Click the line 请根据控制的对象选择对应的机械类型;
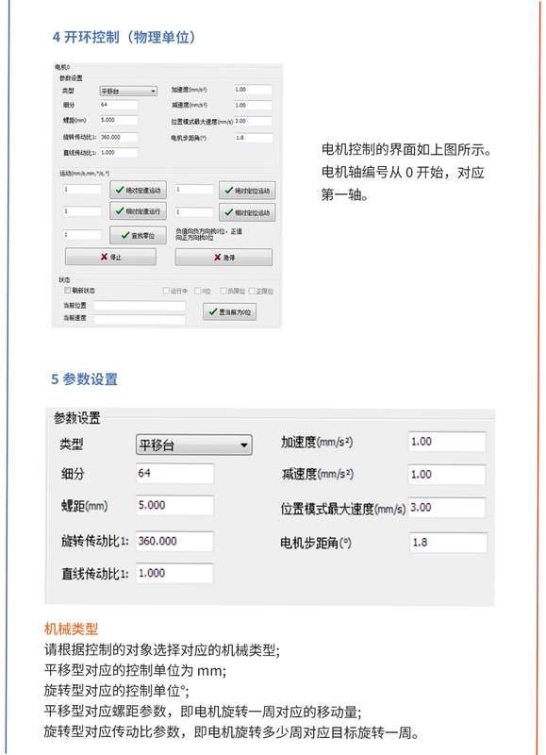Screen dimensions: 546x755 162,649
